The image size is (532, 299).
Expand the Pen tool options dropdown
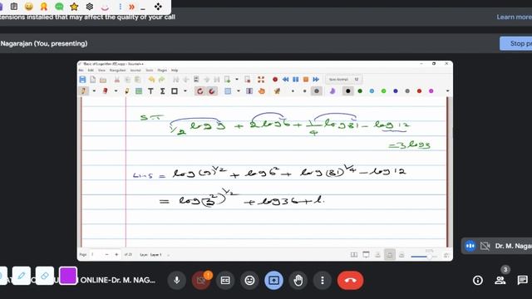94,91
